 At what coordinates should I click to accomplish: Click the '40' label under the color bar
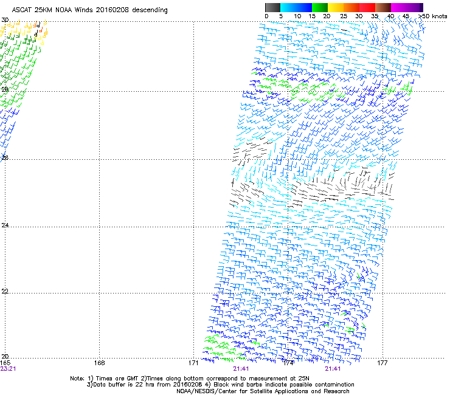click(x=390, y=16)
